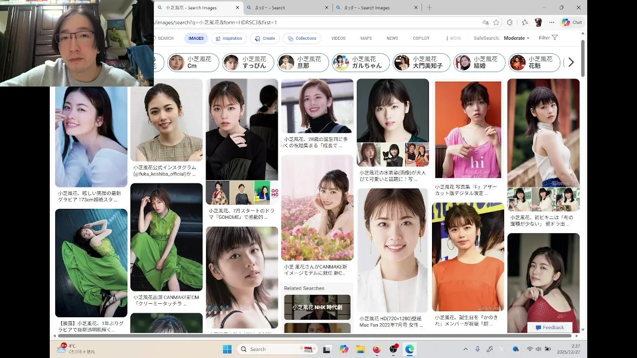The width and height of the screenshot is (637, 358).
Task: Click the ドラマ『GOHOME』 caption link
Action: coord(241,214)
